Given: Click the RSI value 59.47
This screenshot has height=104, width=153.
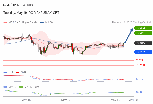Looking at the screenshot, I should tap(140, 79).
